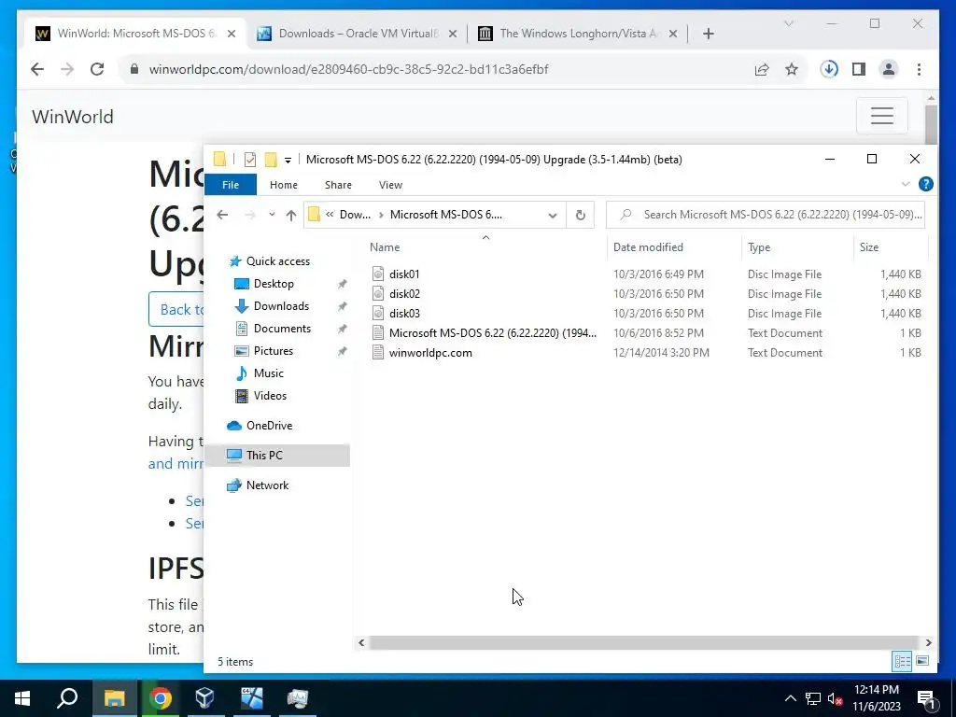Viewport: 956px width, 717px height.
Task: Show hidden system tray icons
Action: (x=790, y=698)
